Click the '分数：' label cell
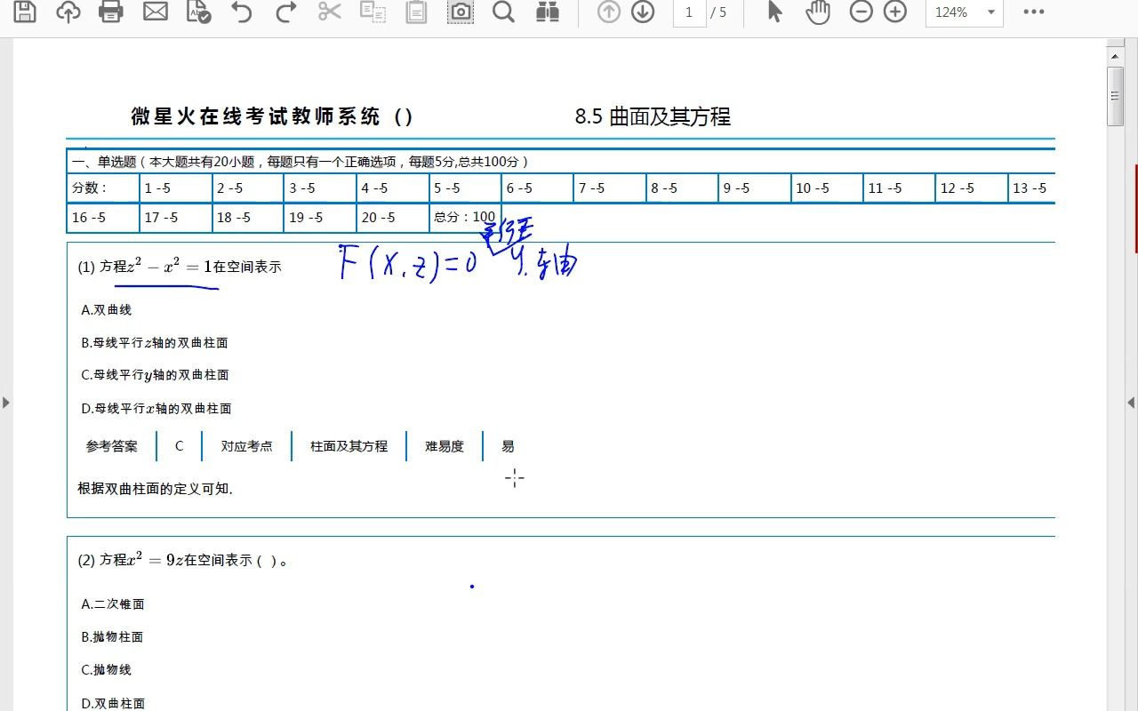Image resolution: width=1138 pixels, height=711 pixels. coord(102,188)
